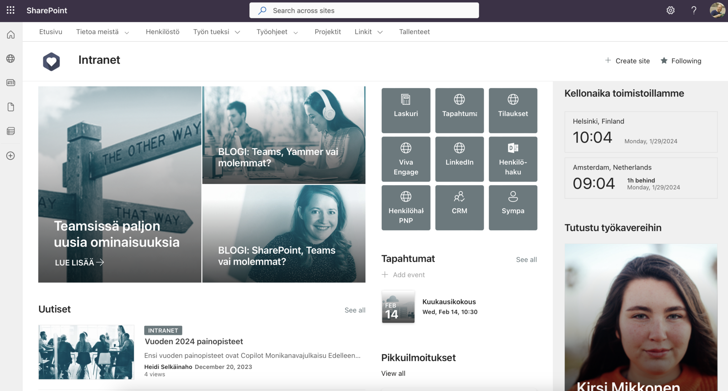Open the CRM tile

[459, 207]
